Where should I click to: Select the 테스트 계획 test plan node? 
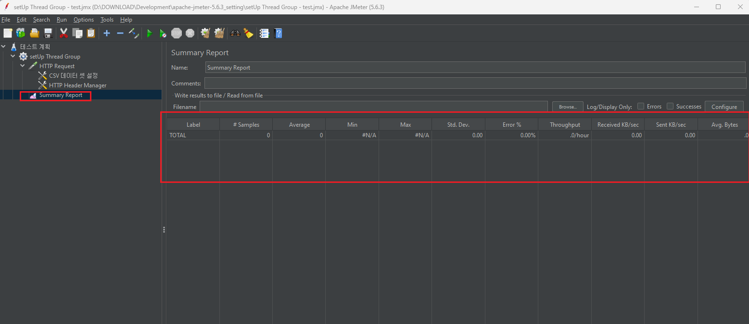[x=34, y=47]
